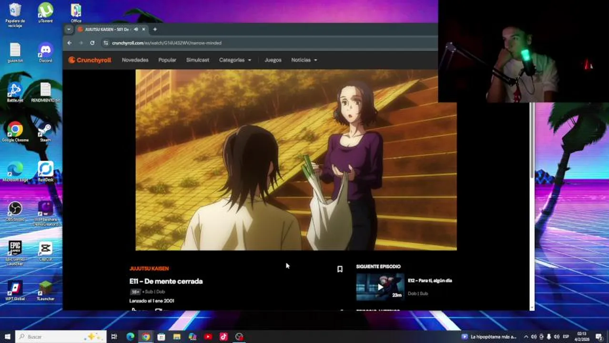Open OBS Studio desktop shortcut
This screenshot has width=609, height=343.
(x=15, y=211)
